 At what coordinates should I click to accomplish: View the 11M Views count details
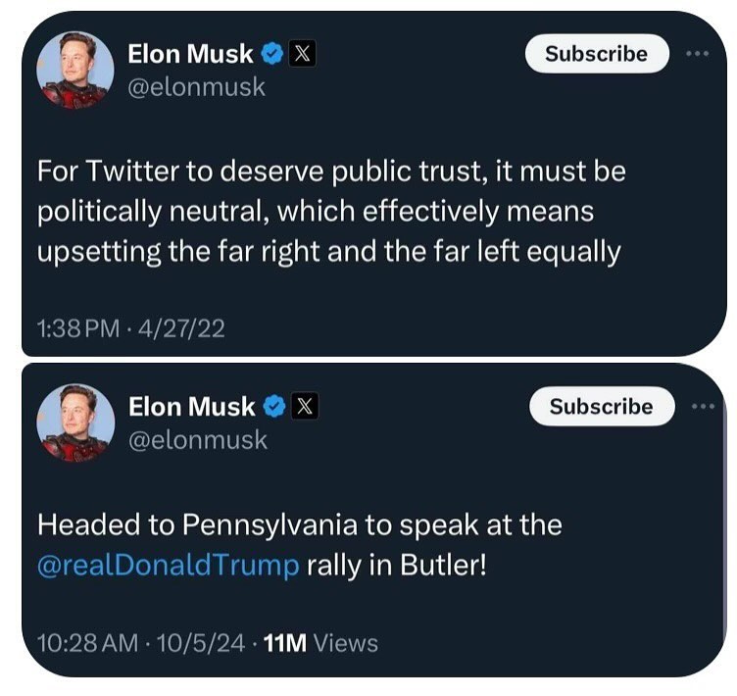[321, 643]
